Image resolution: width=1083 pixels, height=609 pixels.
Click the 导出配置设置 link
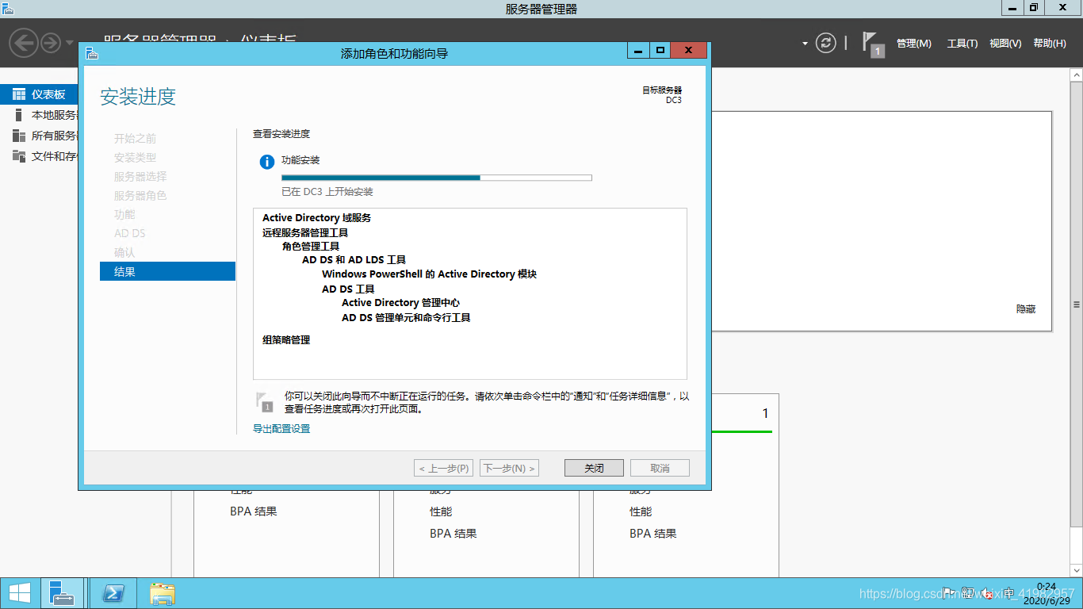[281, 429]
